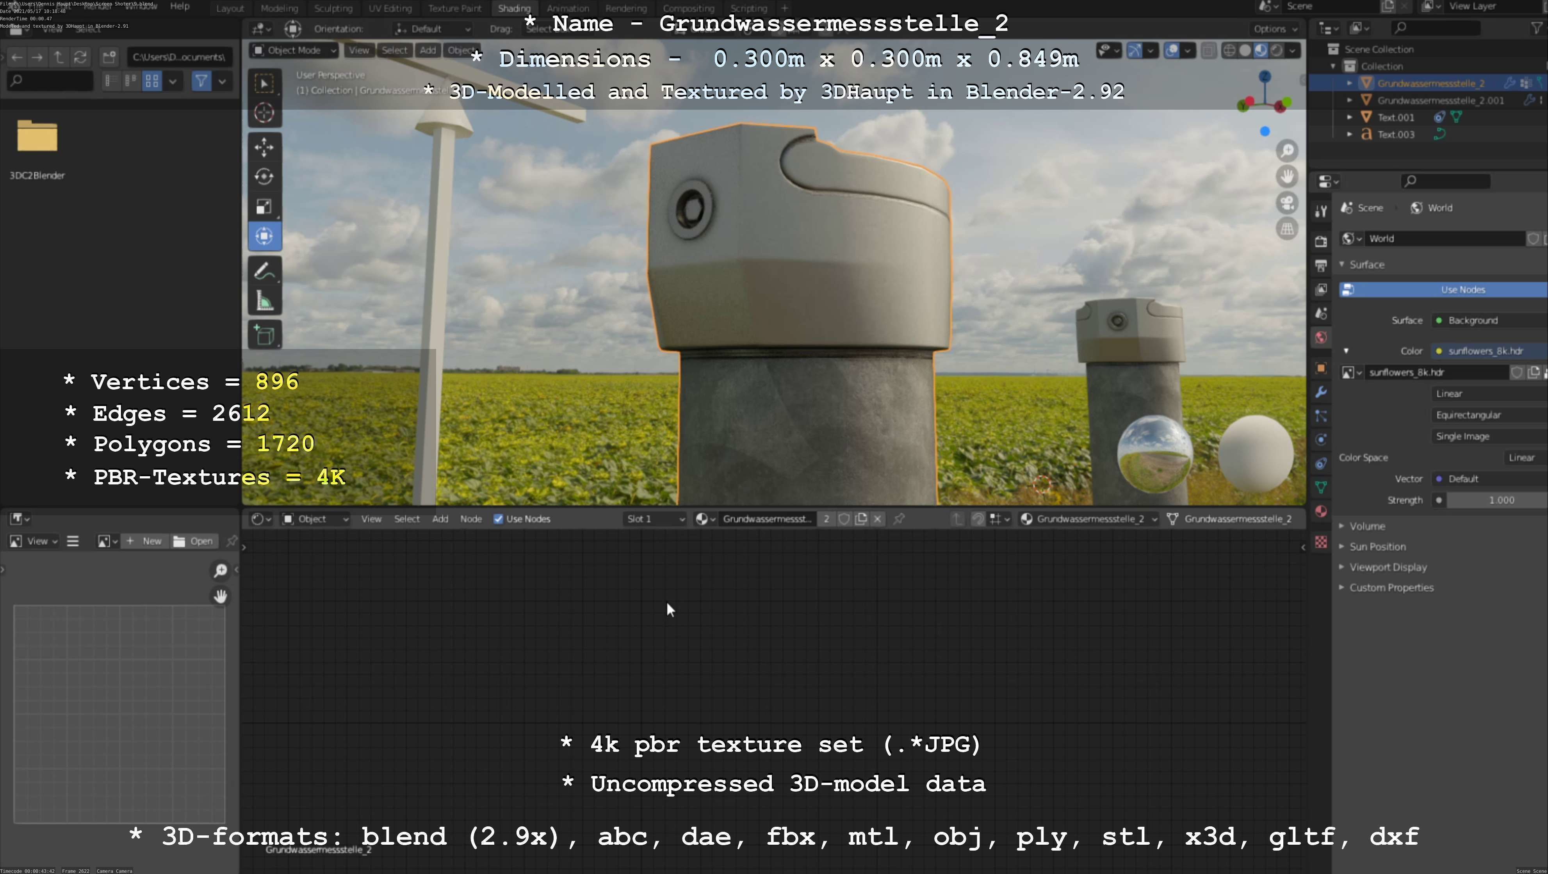Select the Measure tool
Screen dimensions: 1548x874
(264, 301)
